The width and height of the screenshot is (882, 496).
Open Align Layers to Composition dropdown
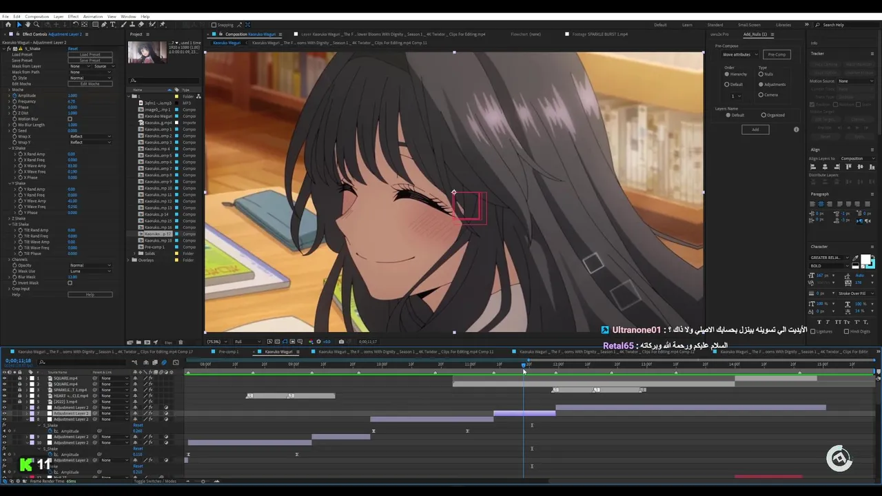point(857,158)
